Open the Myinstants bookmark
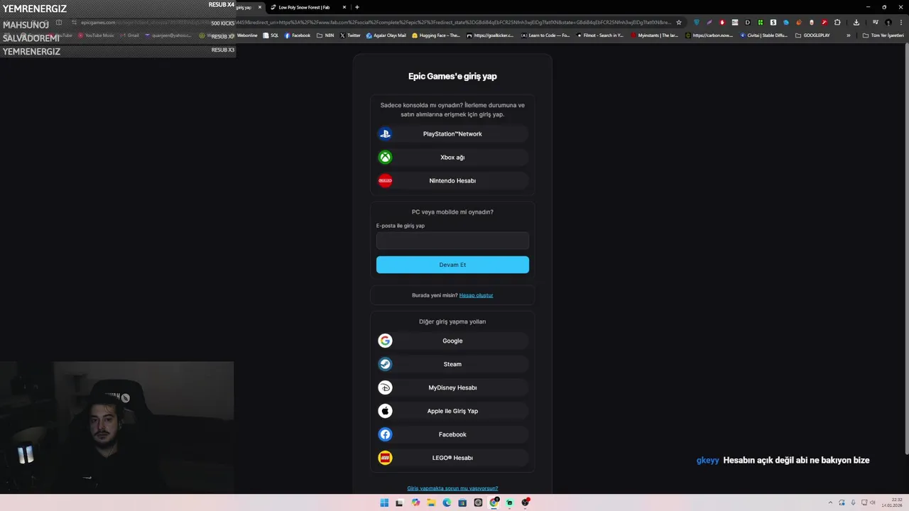The image size is (909, 511). tap(655, 35)
